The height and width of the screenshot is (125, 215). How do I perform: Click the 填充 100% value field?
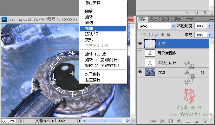201,35
